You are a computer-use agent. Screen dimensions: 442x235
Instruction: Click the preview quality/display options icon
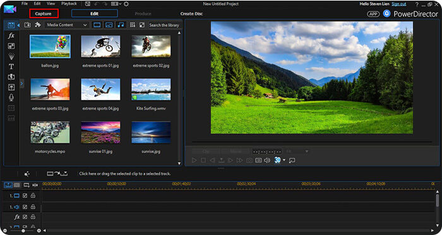(x=258, y=160)
